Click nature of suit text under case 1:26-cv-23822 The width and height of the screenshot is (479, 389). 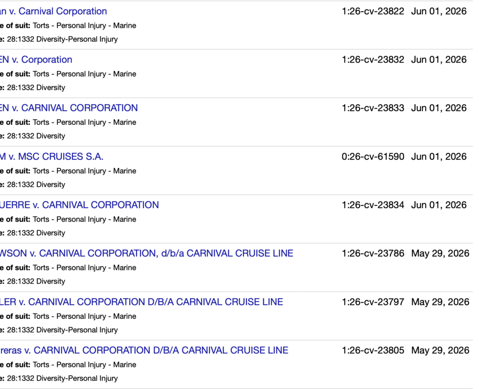(84, 26)
